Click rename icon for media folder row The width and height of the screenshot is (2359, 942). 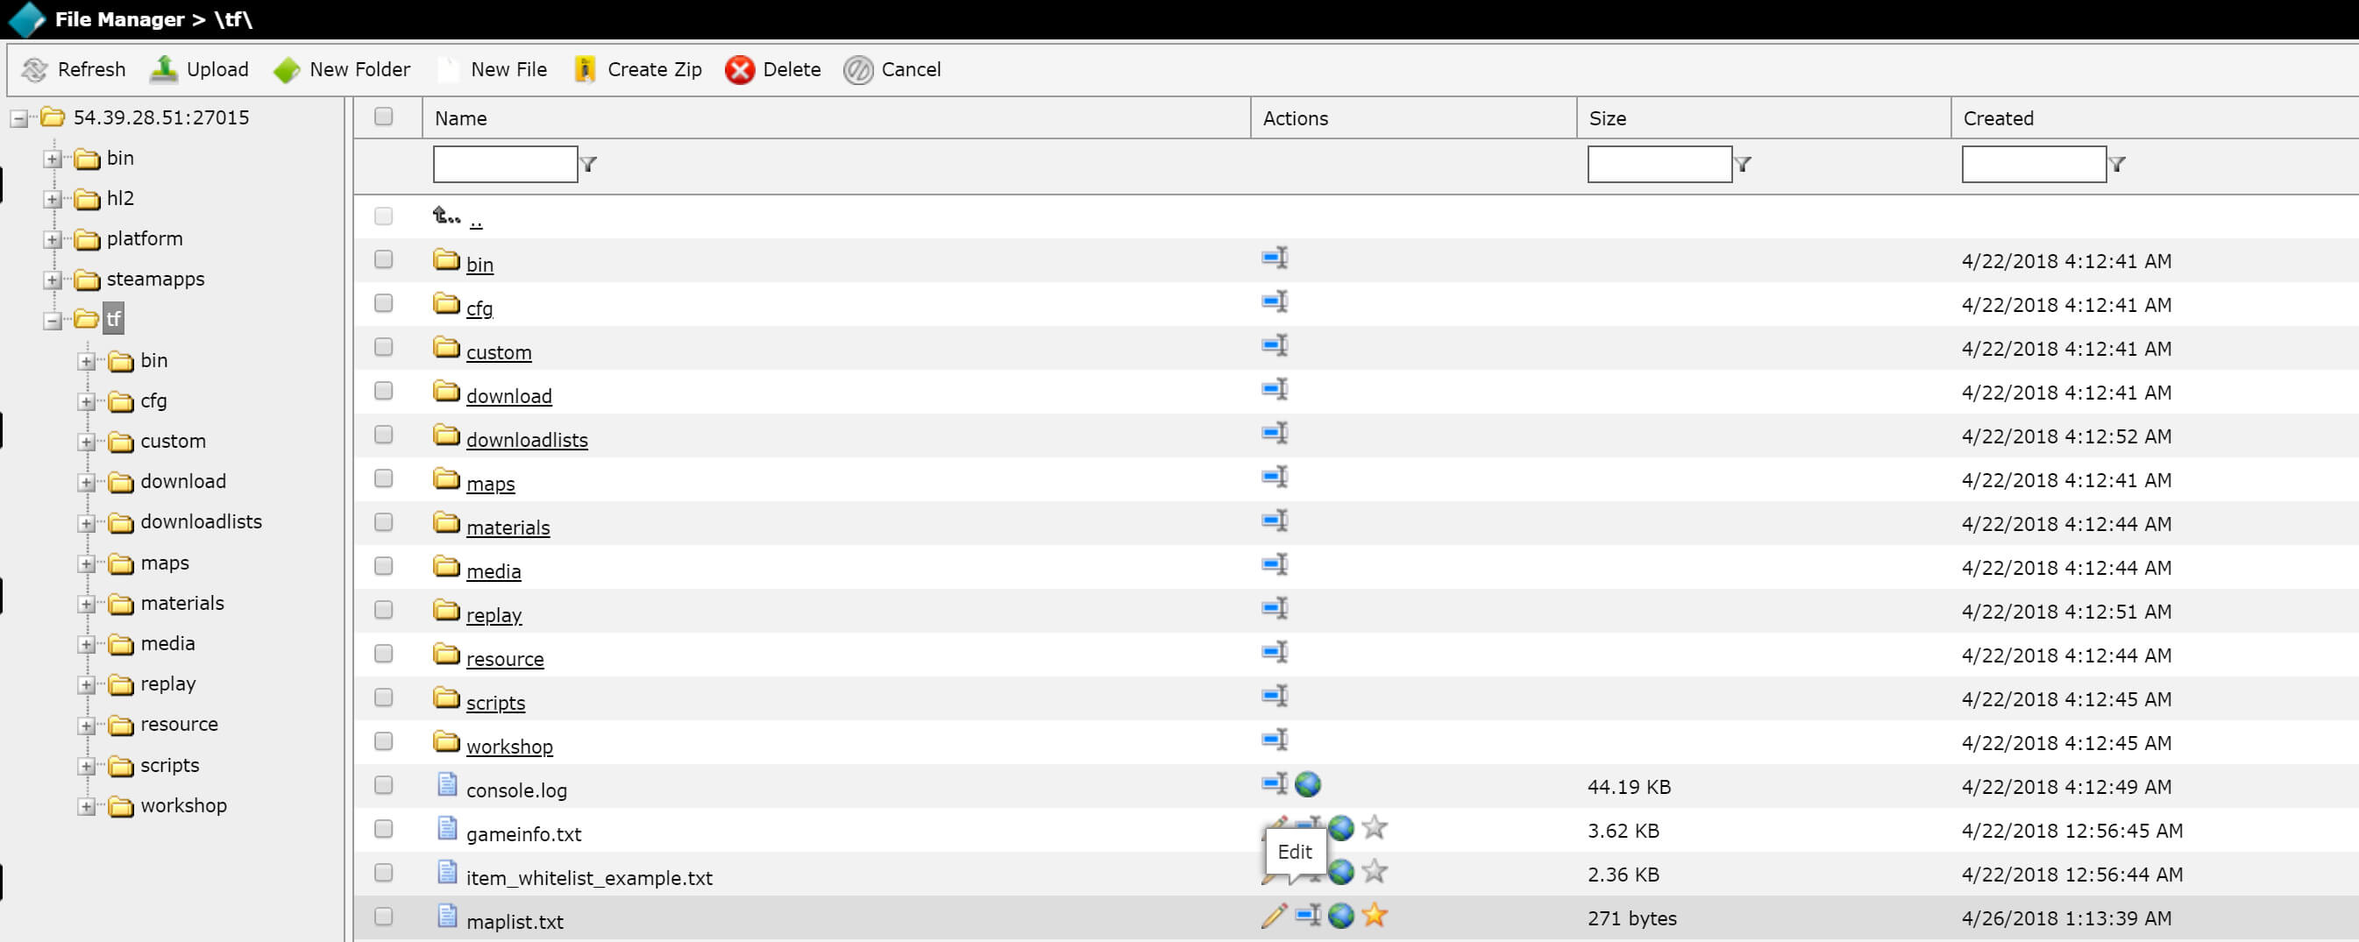tap(1275, 565)
